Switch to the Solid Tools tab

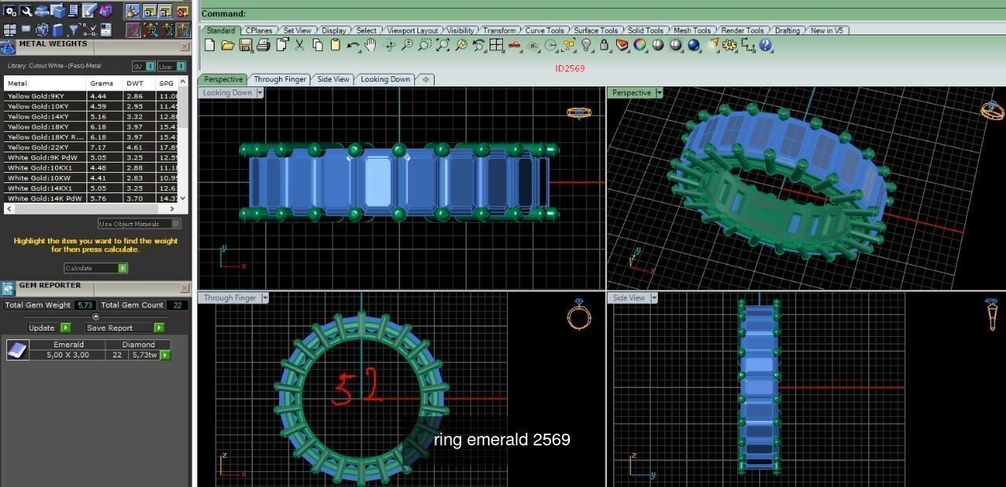[x=646, y=31]
